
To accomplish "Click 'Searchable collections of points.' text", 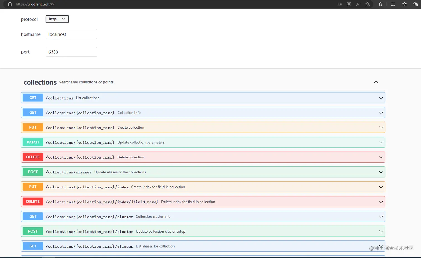I will click(87, 82).
